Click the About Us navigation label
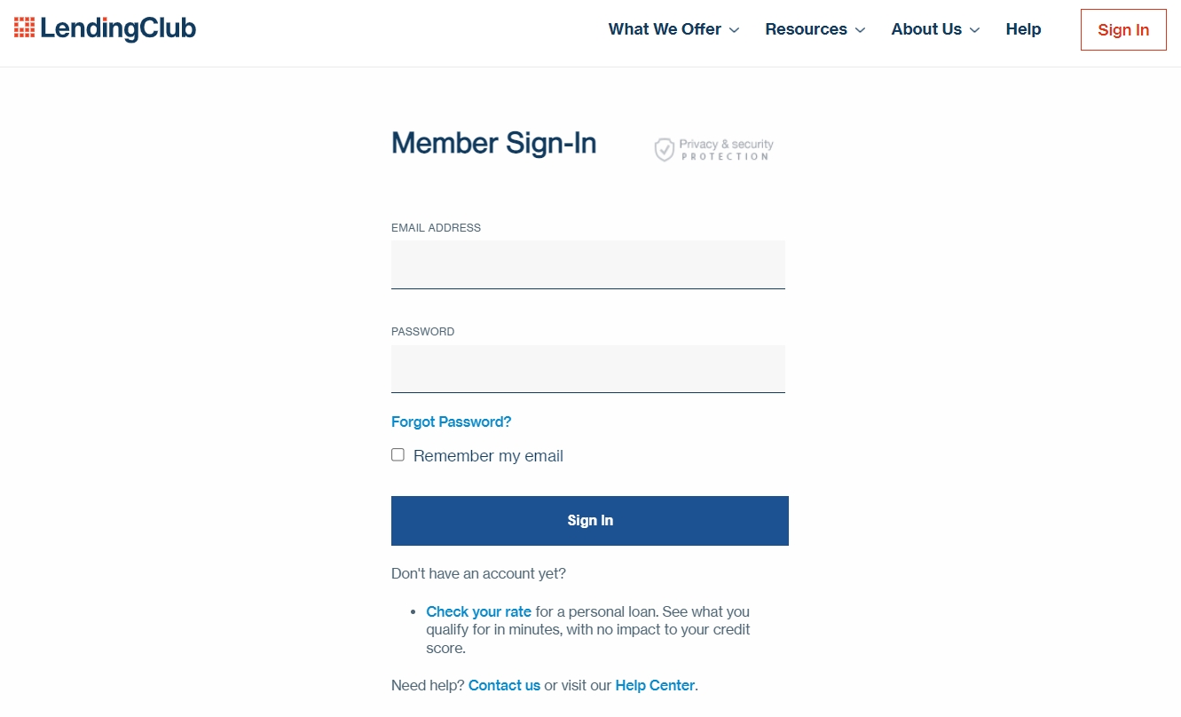This screenshot has width=1181, height=717. [925, 29]
